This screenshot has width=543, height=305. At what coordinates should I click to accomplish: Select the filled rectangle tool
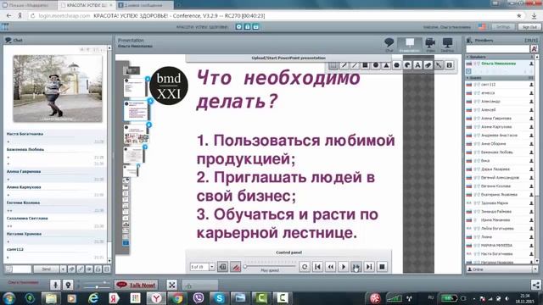point(365,65)
